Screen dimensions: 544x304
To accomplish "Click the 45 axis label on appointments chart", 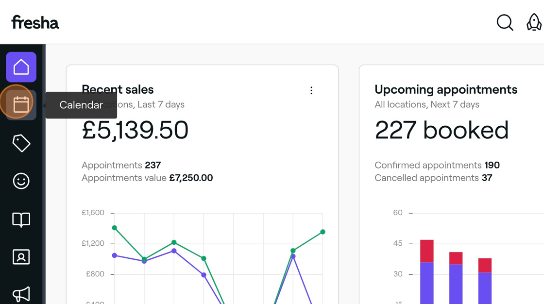I will click(x=398, y=243).
